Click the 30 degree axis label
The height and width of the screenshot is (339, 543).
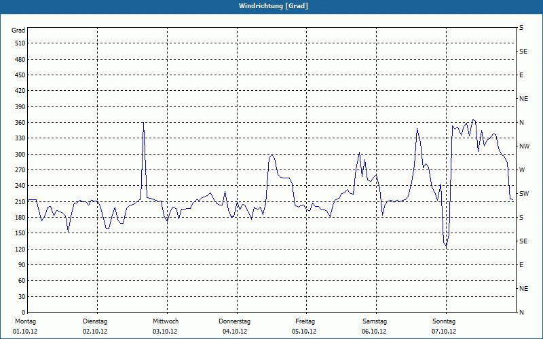point(22,297)
